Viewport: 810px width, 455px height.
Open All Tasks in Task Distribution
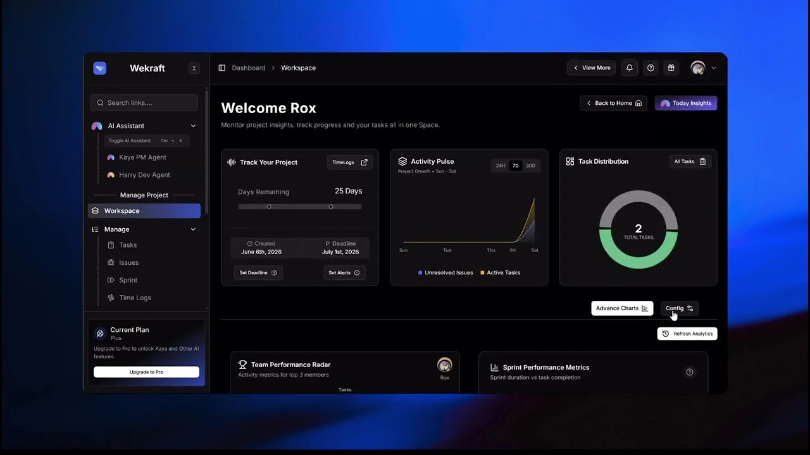(690, 162)
